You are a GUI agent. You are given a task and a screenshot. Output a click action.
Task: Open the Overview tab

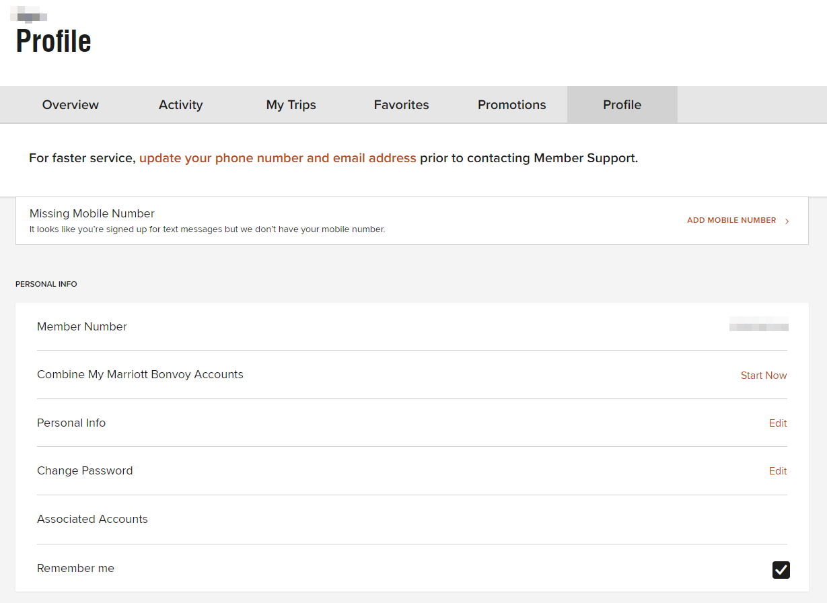pos(71,105)
